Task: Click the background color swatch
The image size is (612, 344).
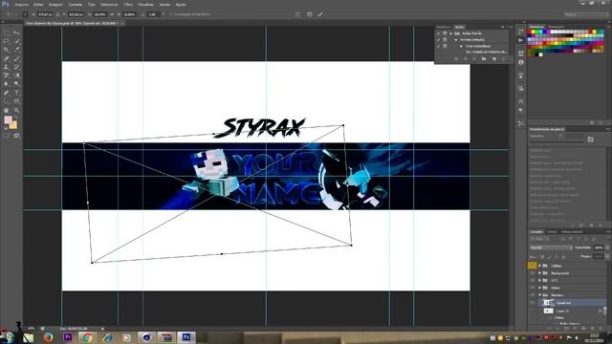Action: 13,125
